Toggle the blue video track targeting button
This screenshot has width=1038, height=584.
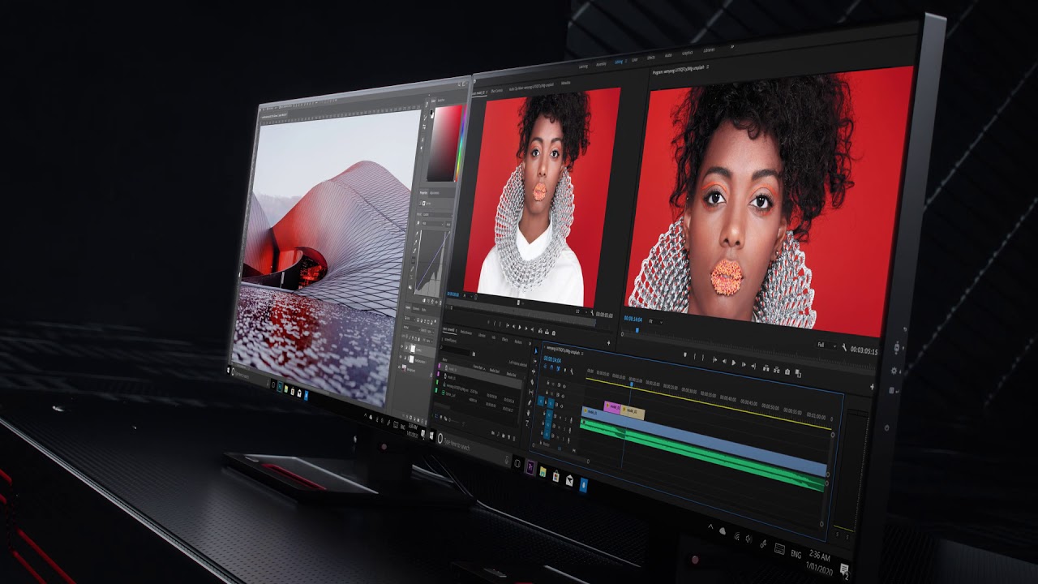(x=550, y=404)
